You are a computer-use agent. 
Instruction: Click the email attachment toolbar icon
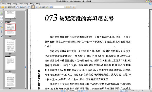(x=17, y=7)
